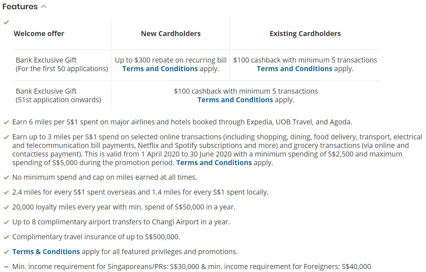Open Terms and Conditions for Existing Cardholders

click(x=294, y=69)
